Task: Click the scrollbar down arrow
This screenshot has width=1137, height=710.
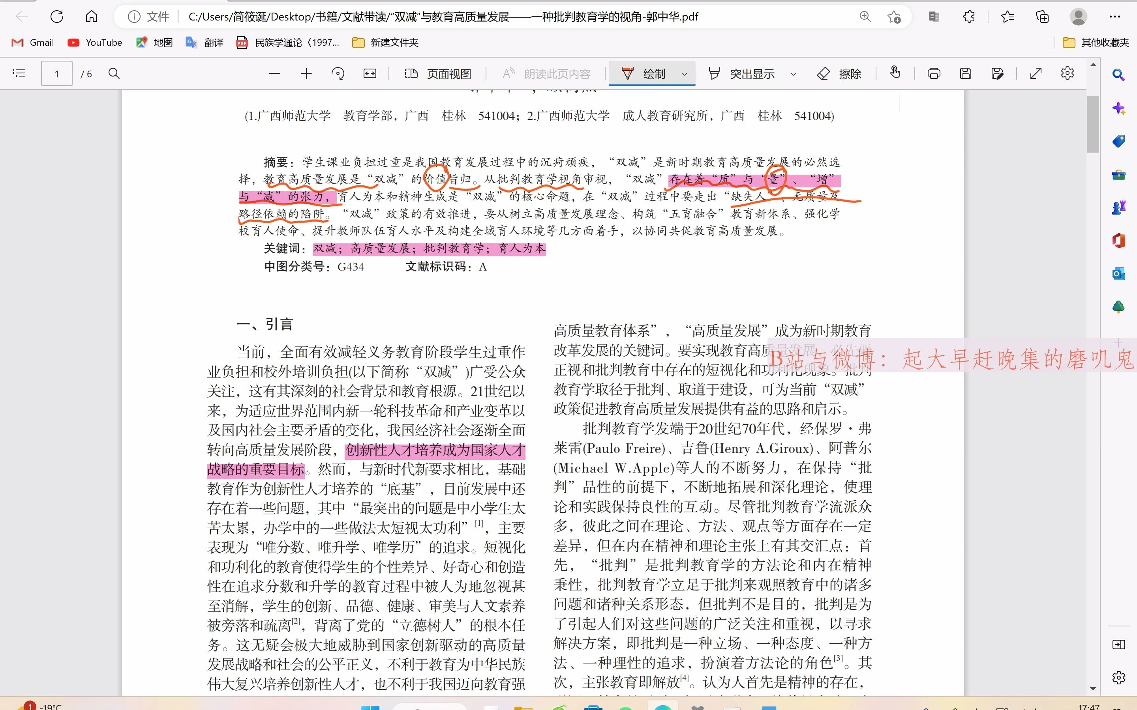Action: (1093, 689)
